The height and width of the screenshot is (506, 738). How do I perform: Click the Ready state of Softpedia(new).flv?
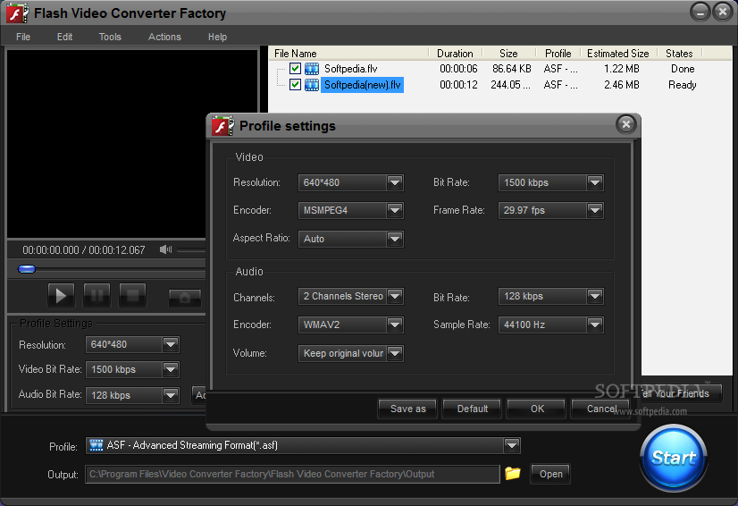682,85
